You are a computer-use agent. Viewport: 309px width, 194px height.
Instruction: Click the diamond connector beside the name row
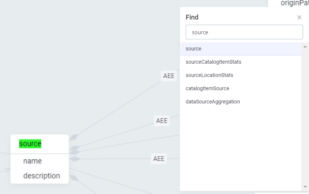[x=75, y=159]
